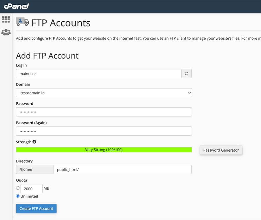Click the Directory field with public_html/

coord(122,170)
